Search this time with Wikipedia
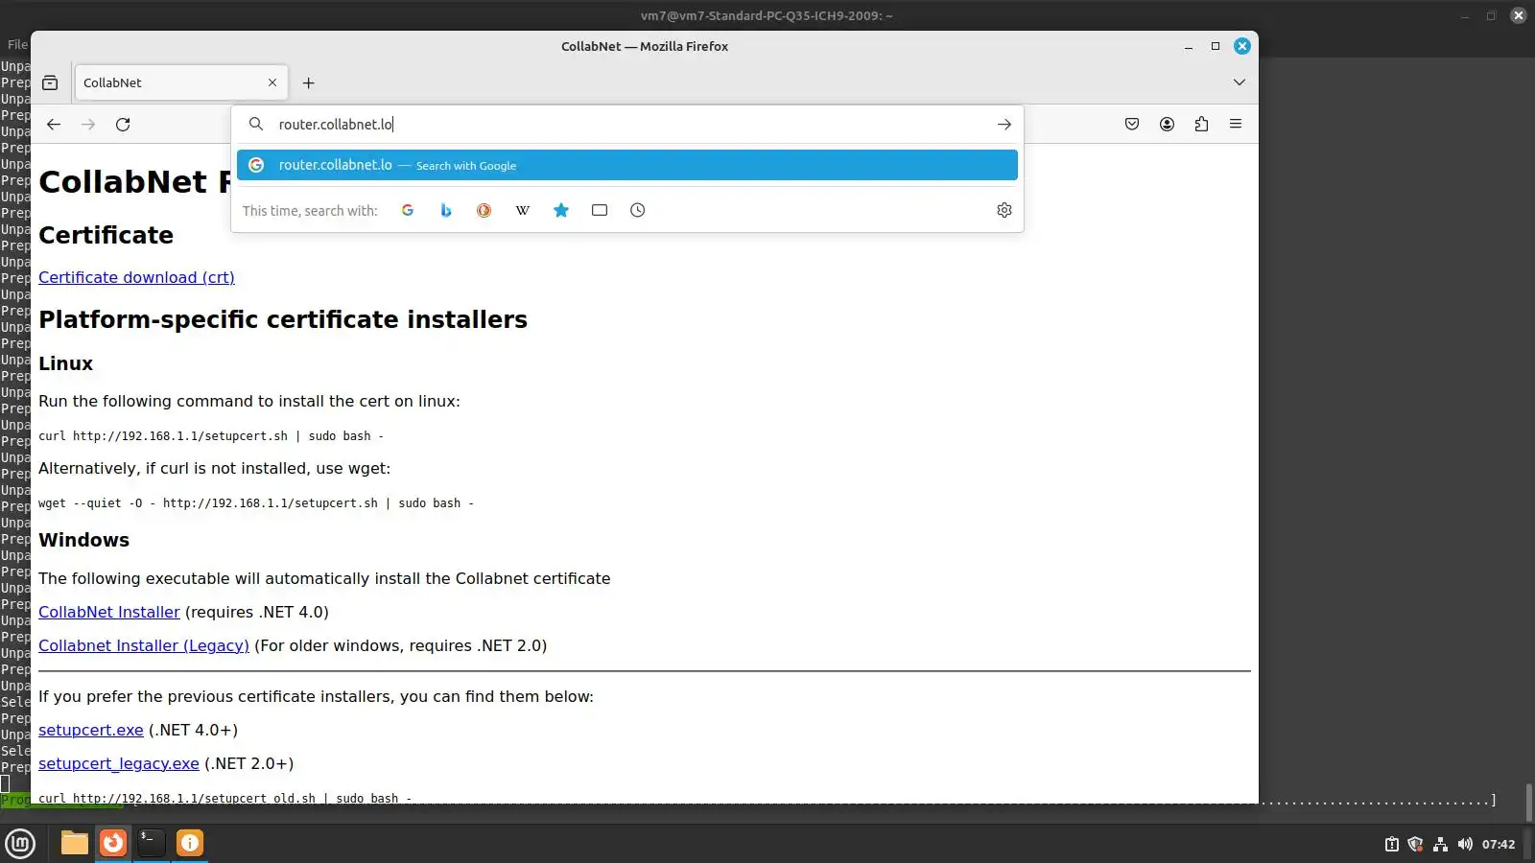 pos(523,210)
